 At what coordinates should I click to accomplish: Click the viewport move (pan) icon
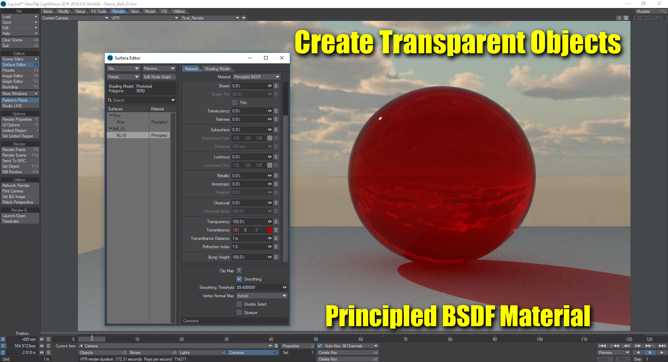(643, 18)
